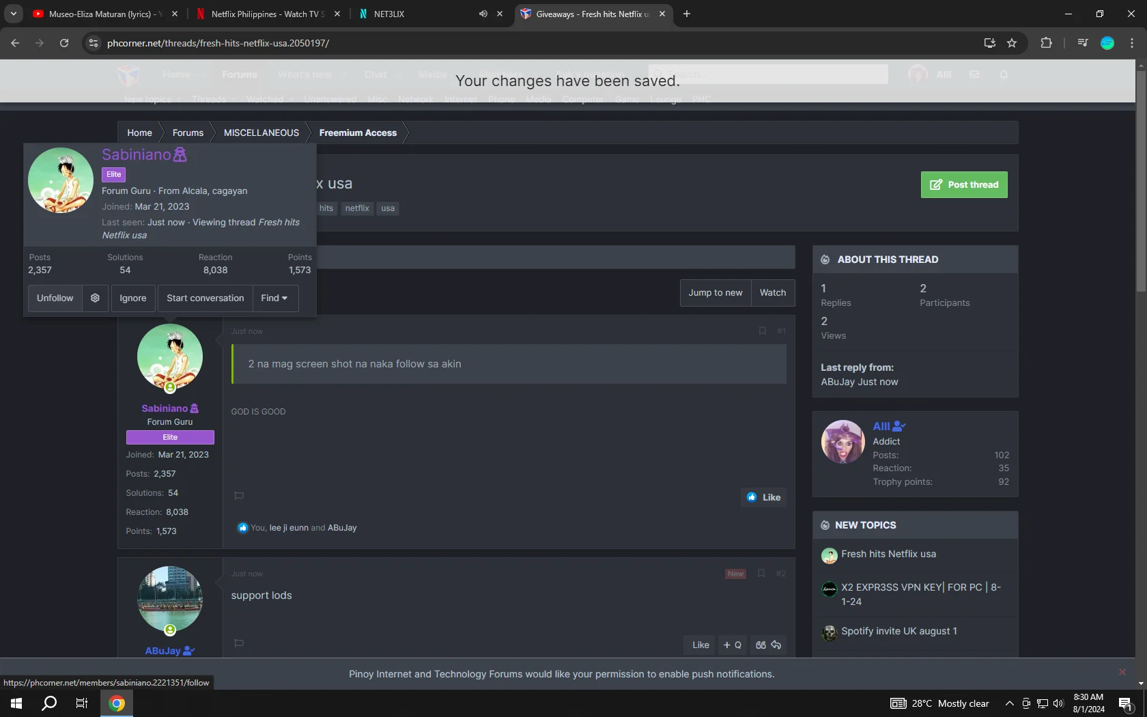
Task: Click +Q multi-quote on ABuJay's post
Action: coord(732,645)
